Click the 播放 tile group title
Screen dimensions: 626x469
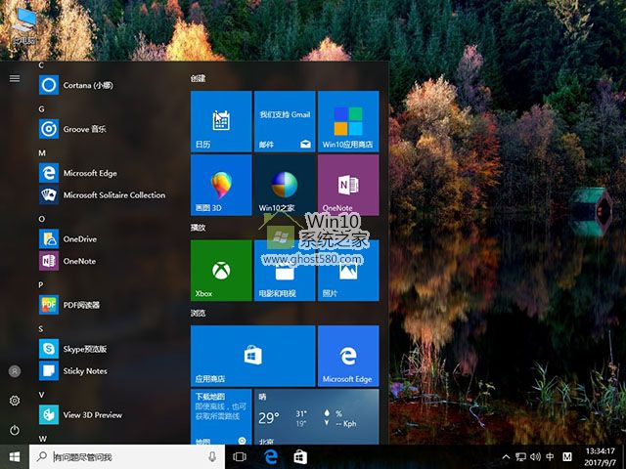tap(198, 228)
